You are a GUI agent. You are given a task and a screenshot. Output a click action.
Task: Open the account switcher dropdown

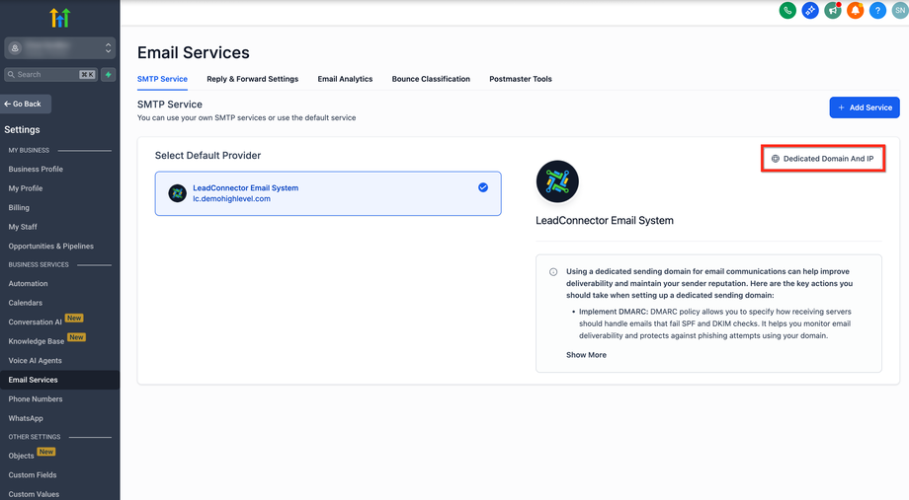point(59,47)
